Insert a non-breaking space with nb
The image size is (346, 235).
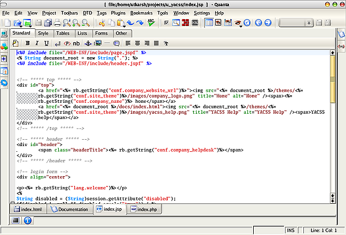point(77,43)
